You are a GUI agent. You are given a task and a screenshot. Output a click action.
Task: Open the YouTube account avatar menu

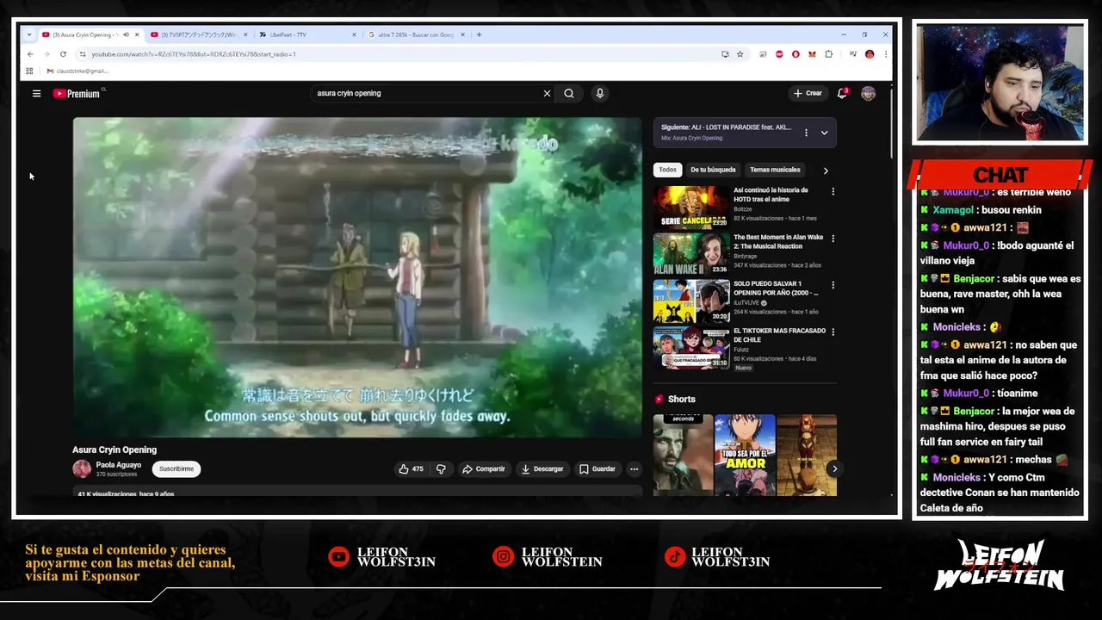[x=868, y=93]
